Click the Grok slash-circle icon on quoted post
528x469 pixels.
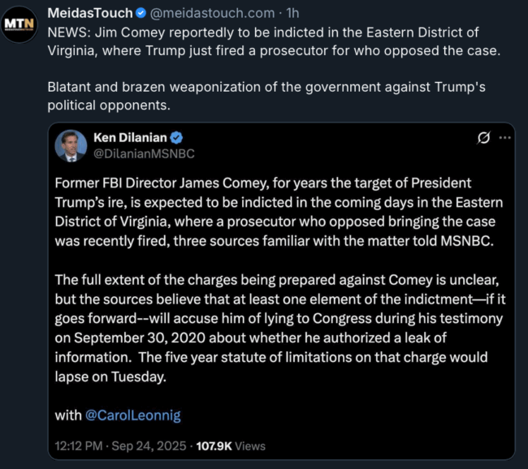point(483,138)
